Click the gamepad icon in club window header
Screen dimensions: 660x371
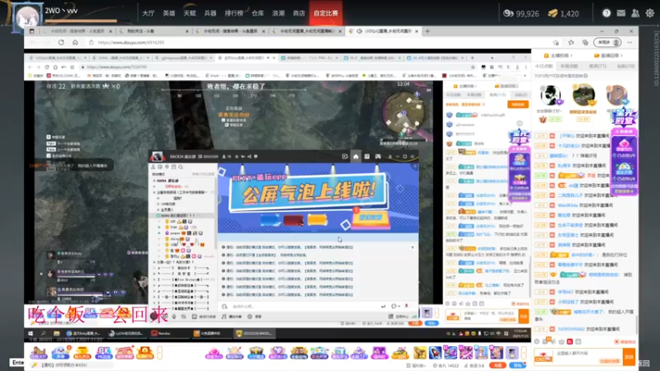point(378,157)
